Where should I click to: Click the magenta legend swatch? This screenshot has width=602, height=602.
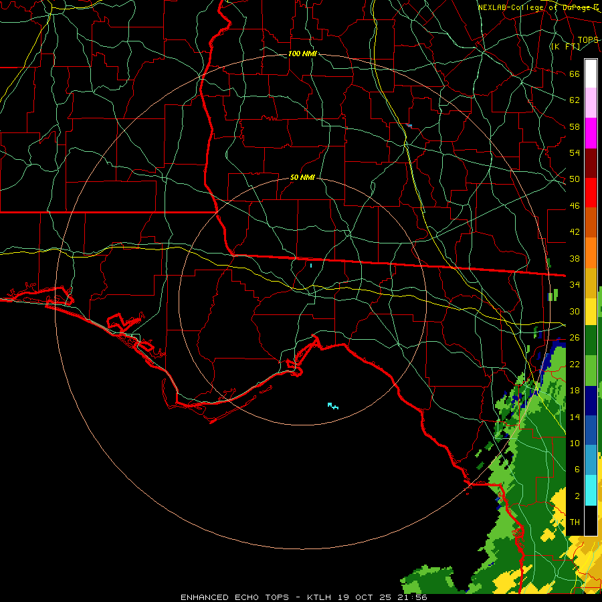[591, 133]
